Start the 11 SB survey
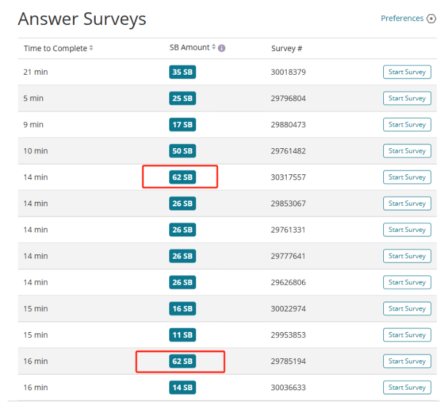The image size is (442, 403). click(407, 335)
